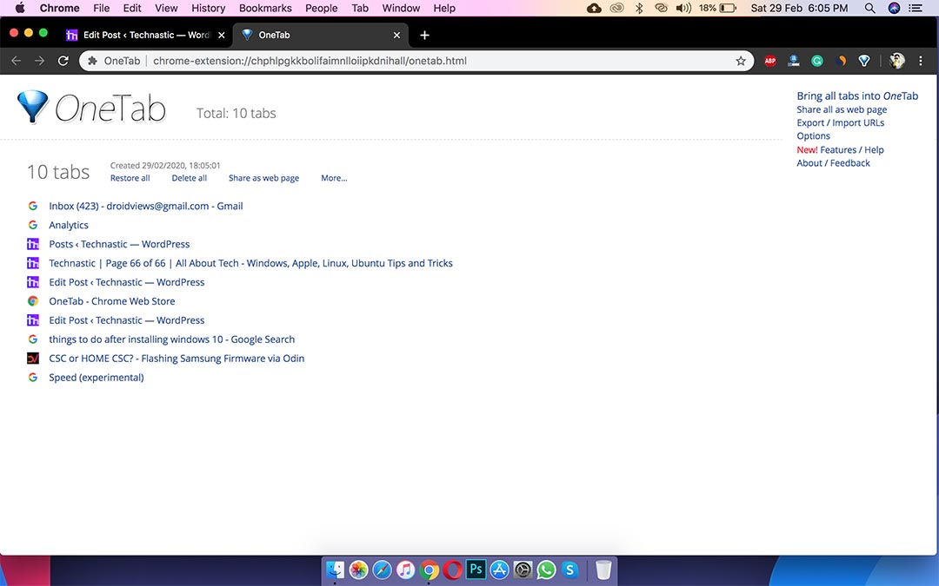This screenshot has height=586, width=939.
Task: Open Chrome's three-dot menu
Action: [x=921, y=61]
